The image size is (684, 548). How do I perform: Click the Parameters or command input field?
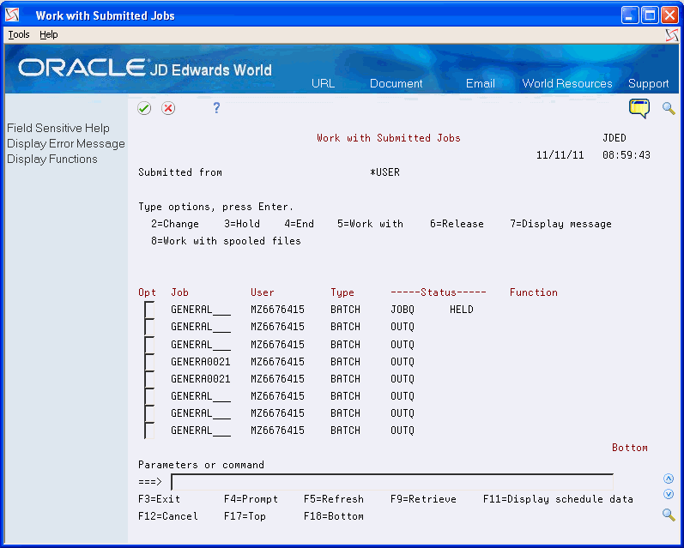392,481
